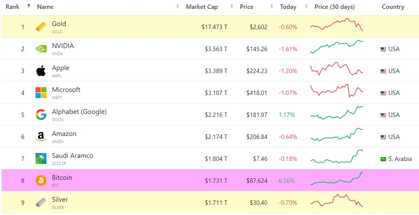
Task: Click the 1.17% daily change value
Action: [x=287, y=115]
